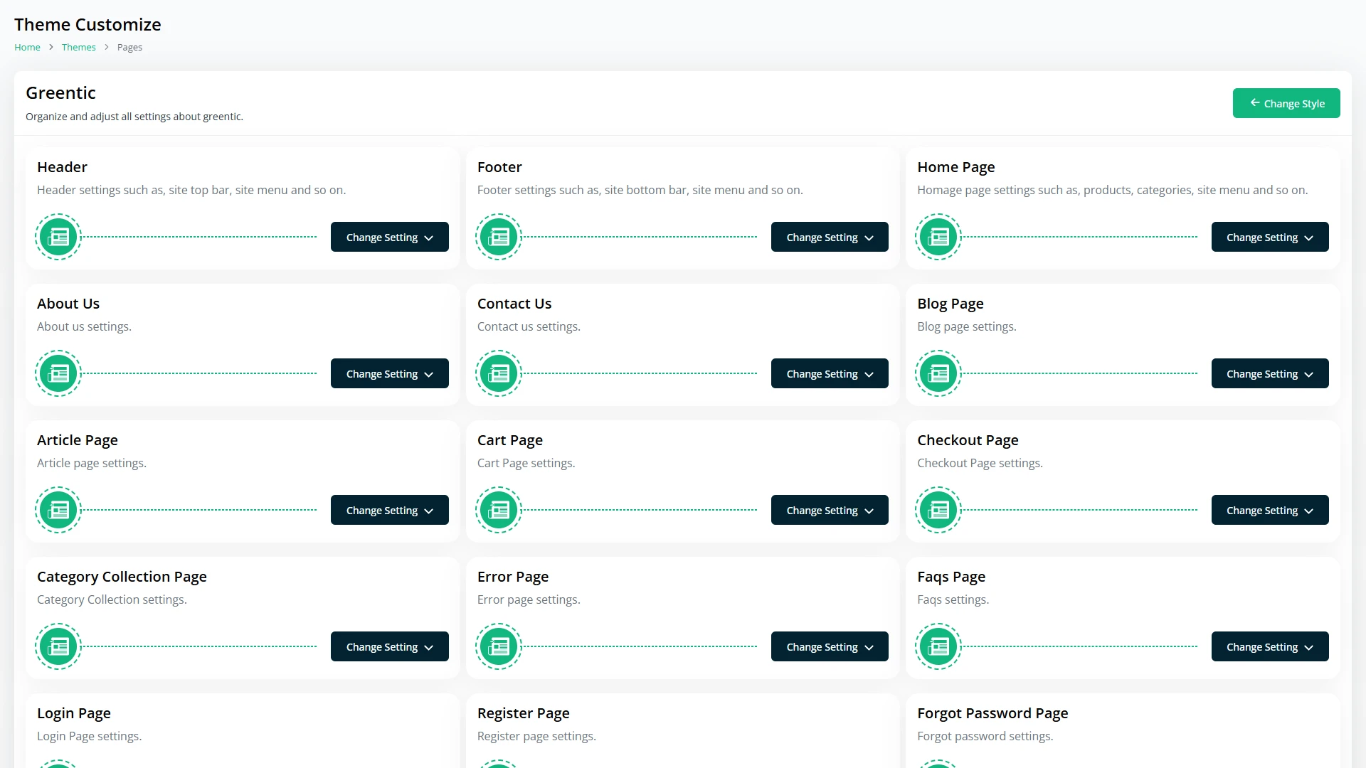Click the Header card page icon
1366x768 pixels.
58,237
